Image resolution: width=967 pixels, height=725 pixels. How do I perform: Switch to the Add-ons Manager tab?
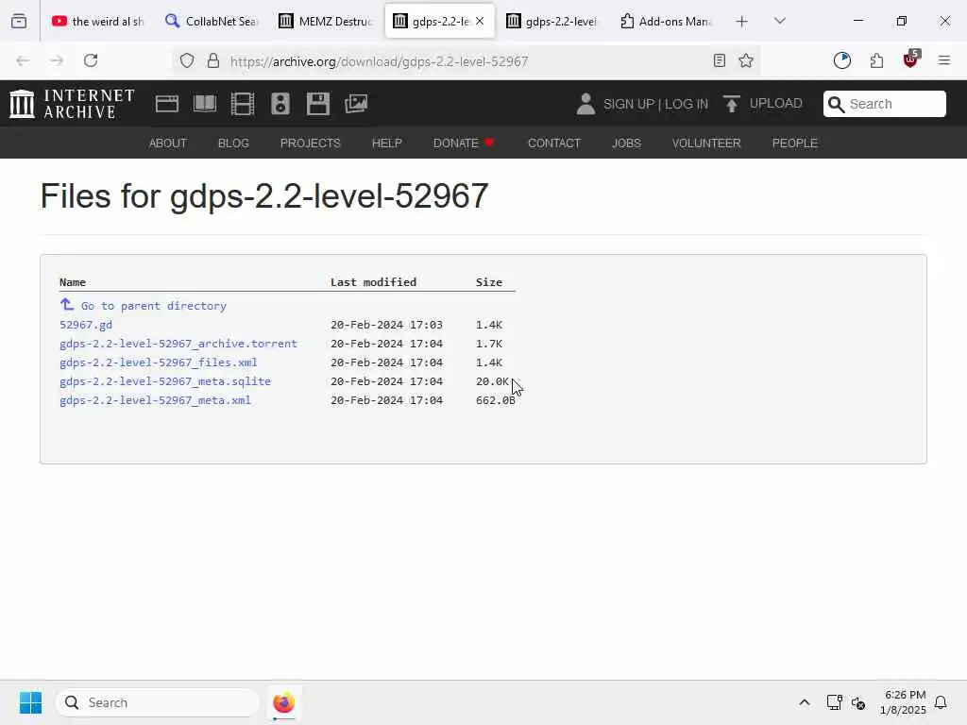(x=666, y=21)
